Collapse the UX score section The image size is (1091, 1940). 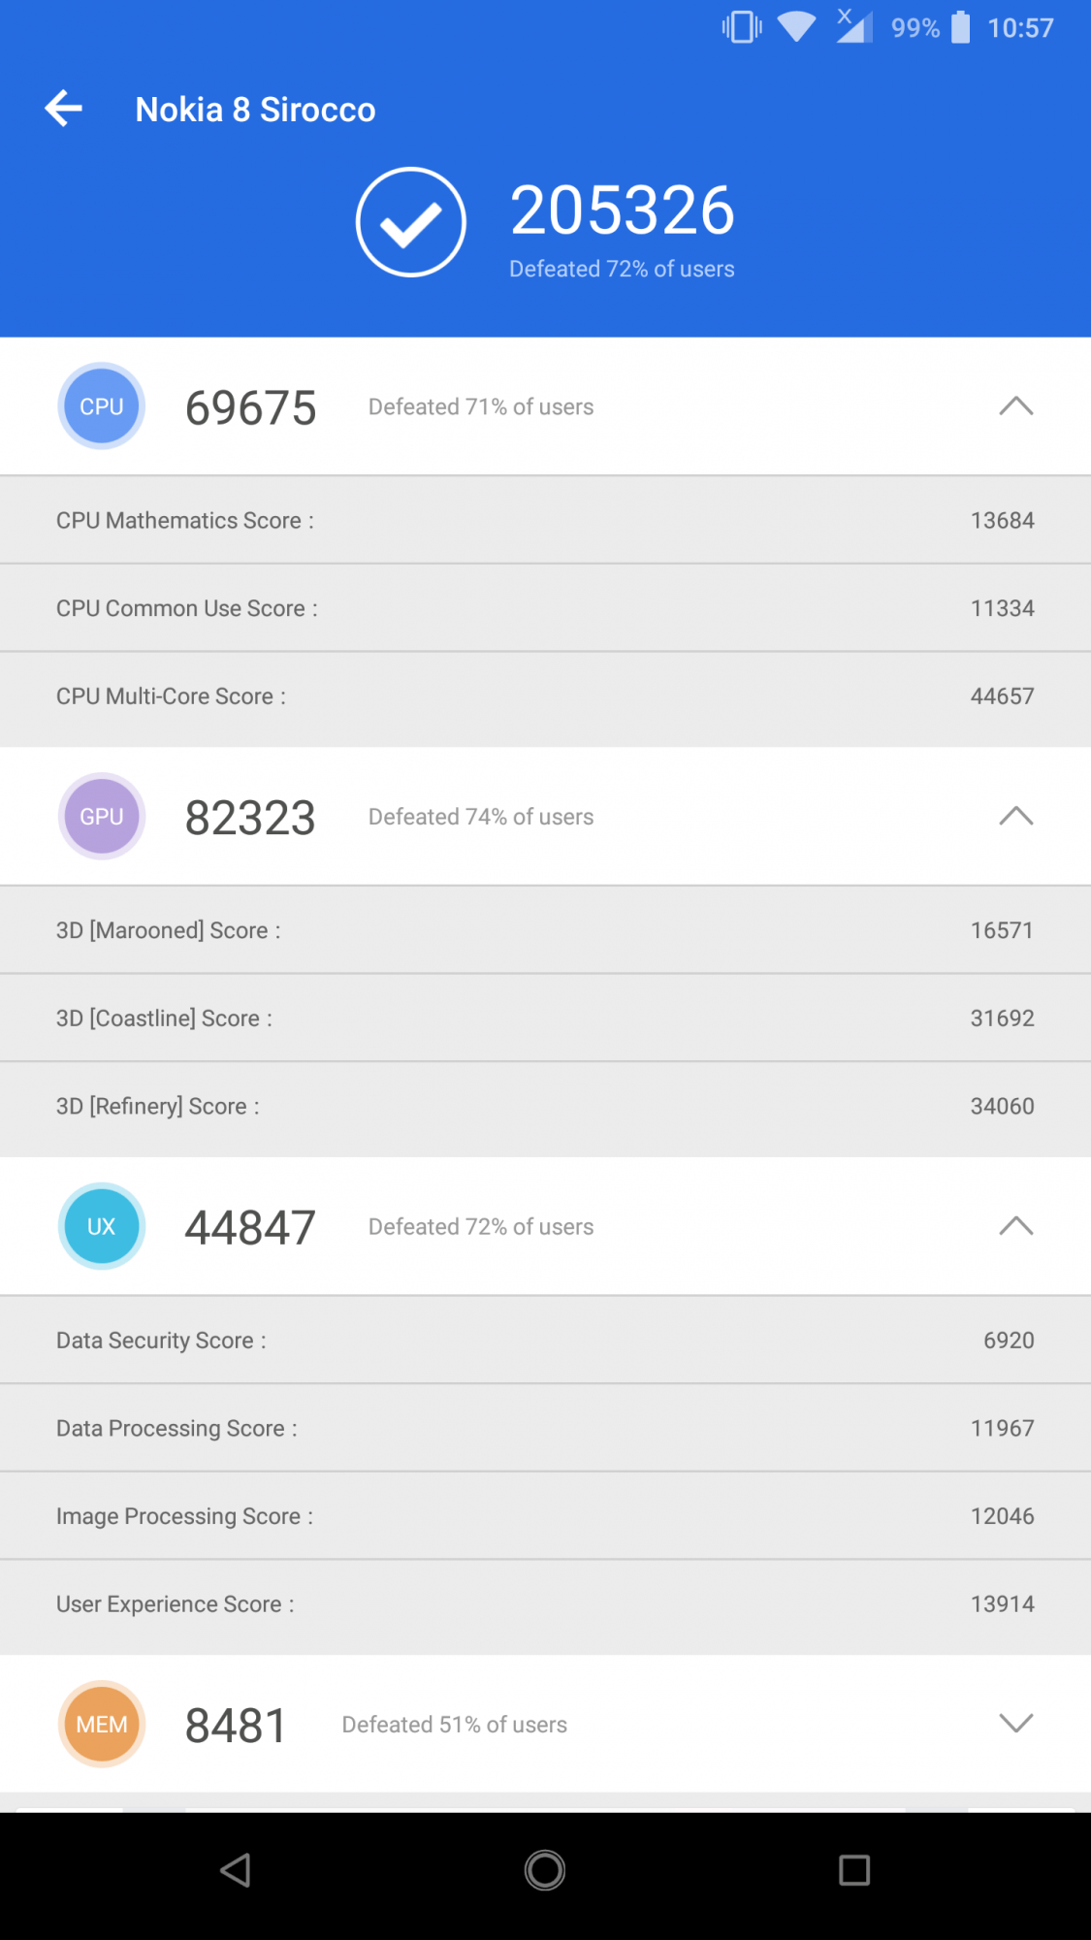click(1015, 1227)
